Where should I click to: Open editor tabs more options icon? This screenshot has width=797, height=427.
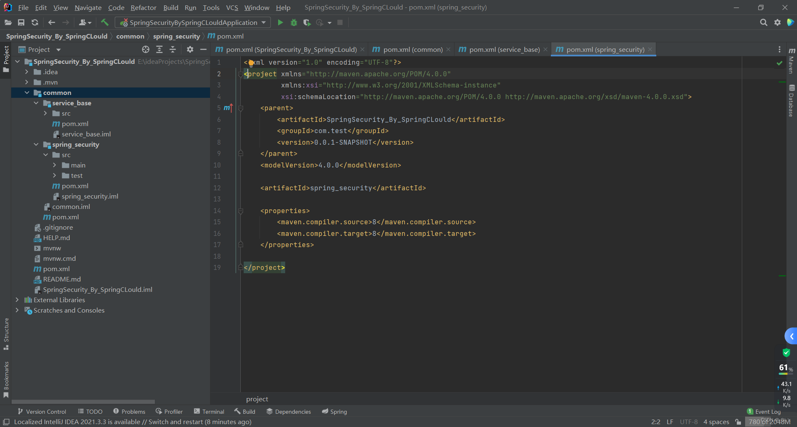coord(779,49)
